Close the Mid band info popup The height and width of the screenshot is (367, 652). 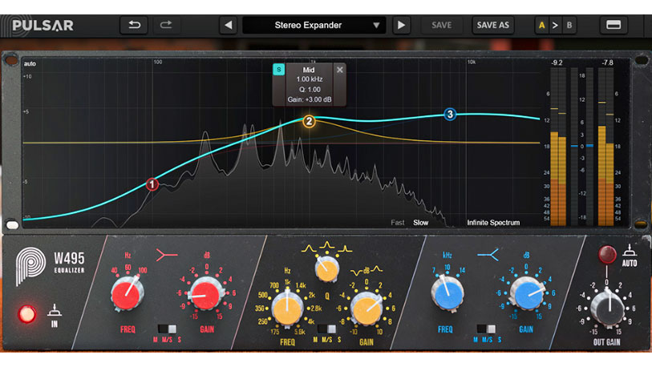(340, 70)
